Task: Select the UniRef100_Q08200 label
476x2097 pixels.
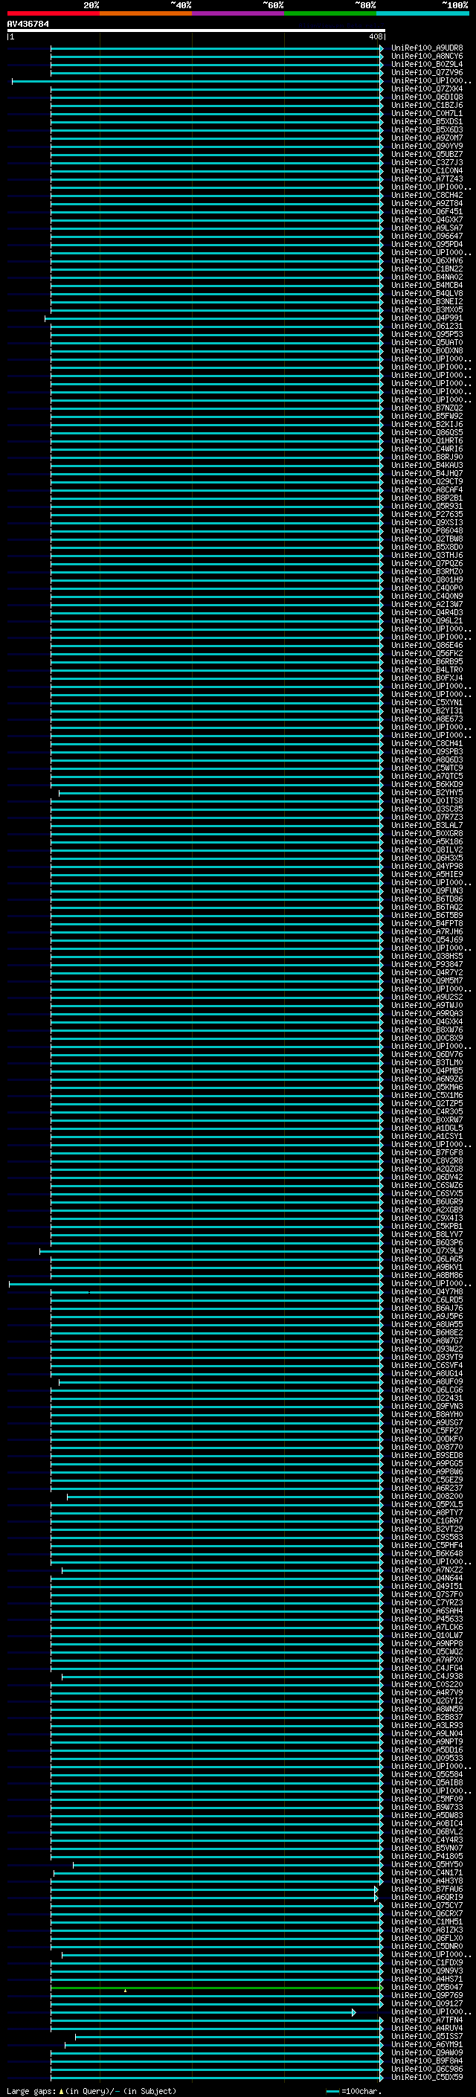Action: pyautogui.click(x=427, y=1496)
